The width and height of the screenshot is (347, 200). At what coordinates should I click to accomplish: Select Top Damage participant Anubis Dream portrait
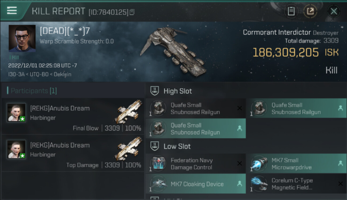coord(16,149)
